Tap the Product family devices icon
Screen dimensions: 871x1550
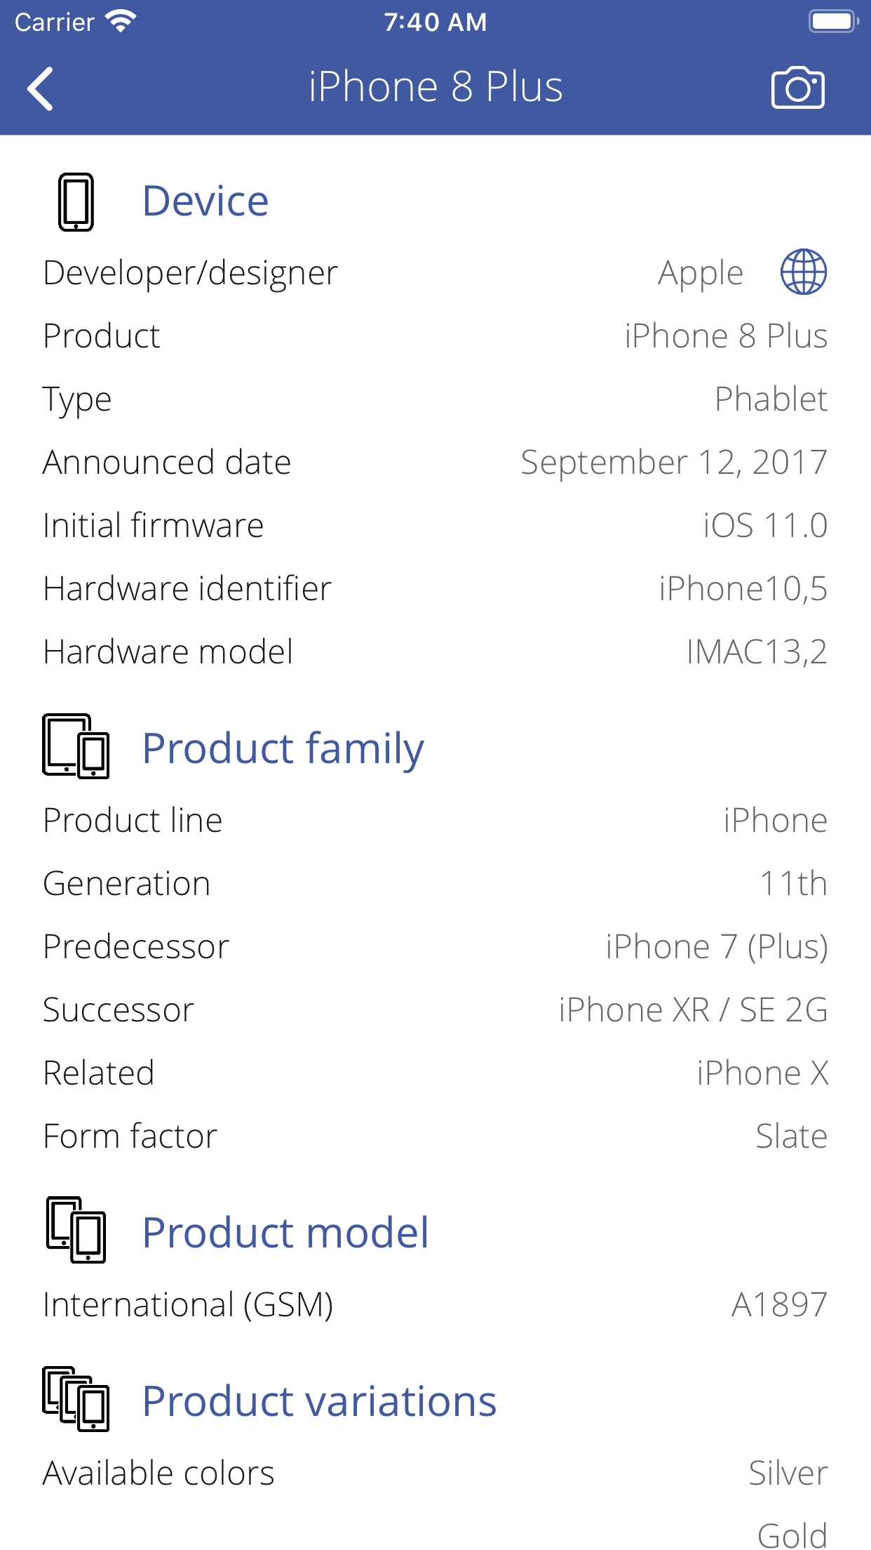[x=76, y=747]
